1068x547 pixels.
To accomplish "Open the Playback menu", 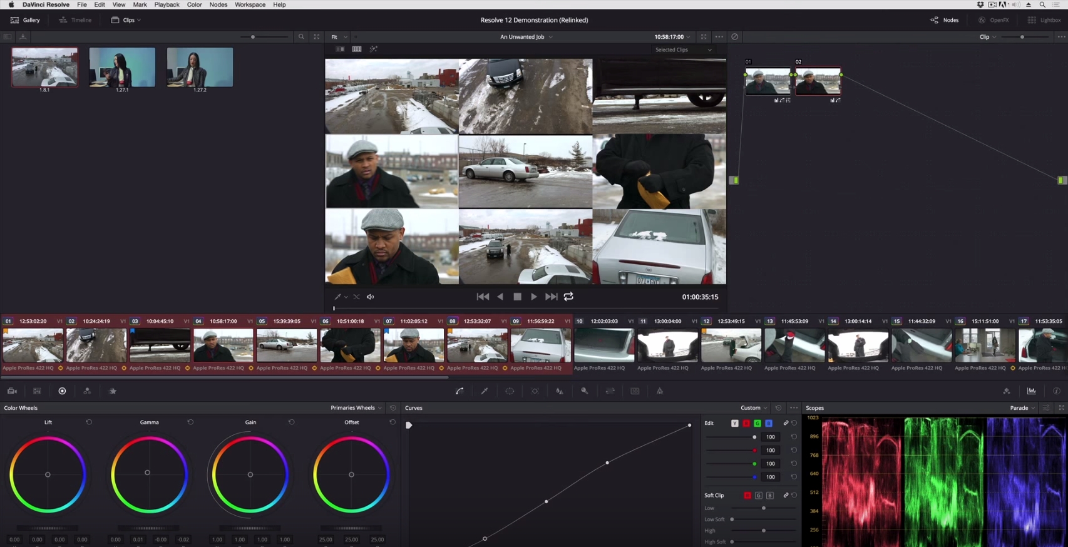I will [x=167, y=4].
